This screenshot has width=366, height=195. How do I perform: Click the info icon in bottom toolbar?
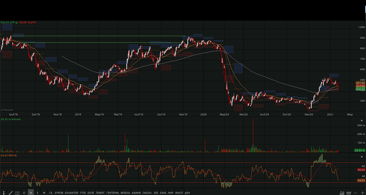coord(4,193)
